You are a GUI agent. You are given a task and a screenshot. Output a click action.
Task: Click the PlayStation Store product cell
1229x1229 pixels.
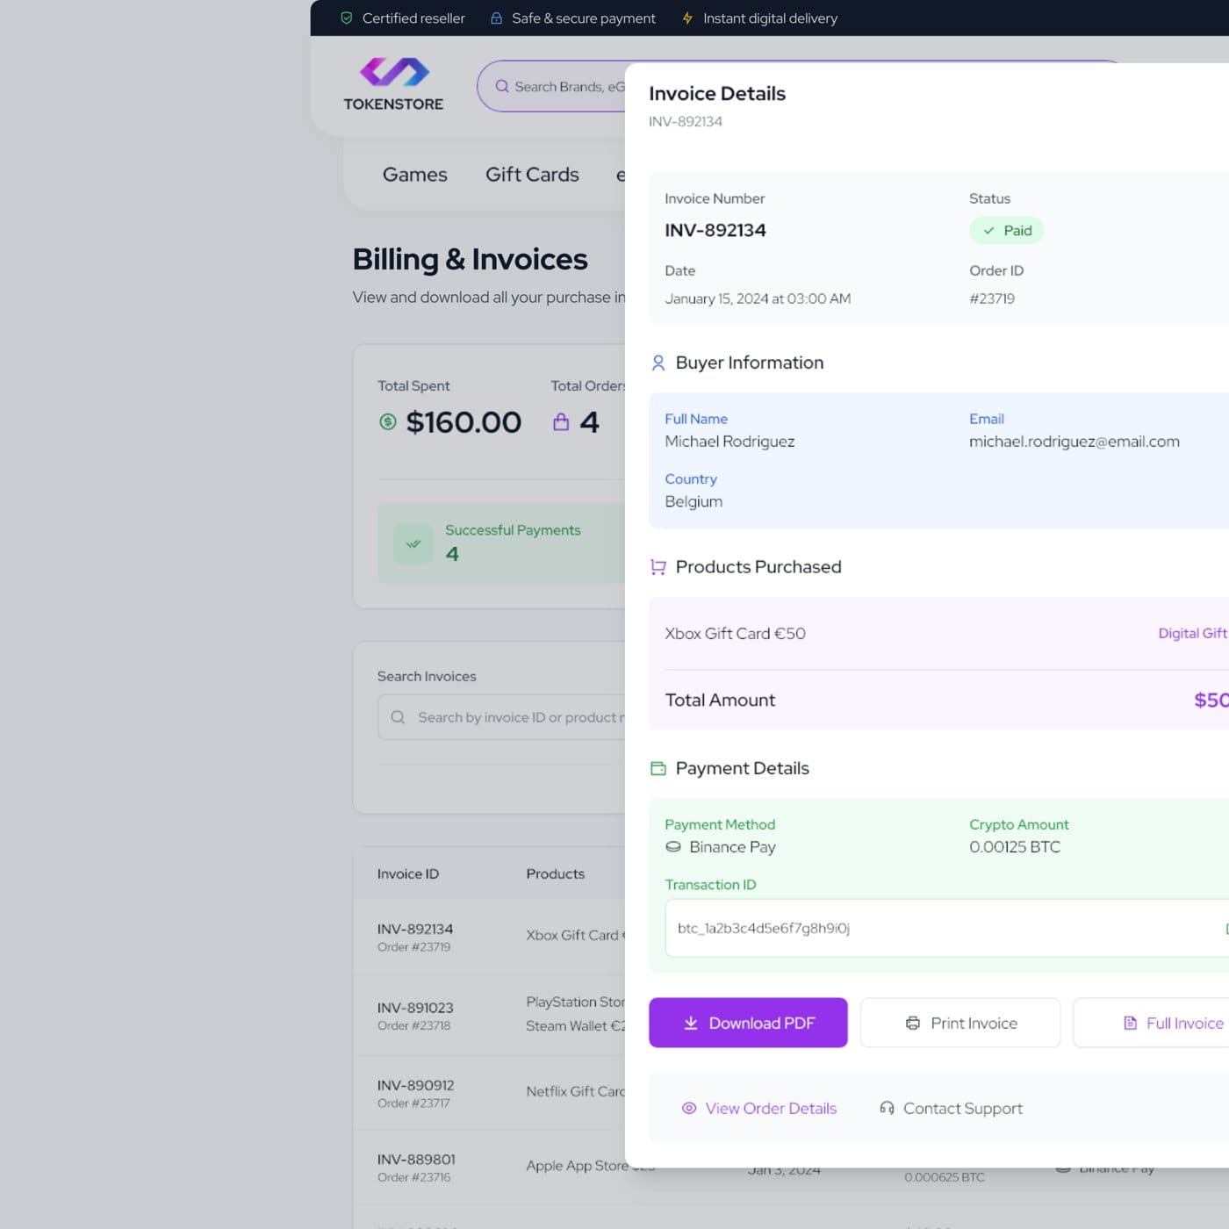(x=575, y=1002)
